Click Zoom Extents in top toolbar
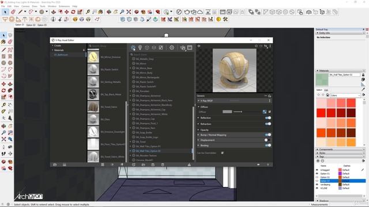 129,11
